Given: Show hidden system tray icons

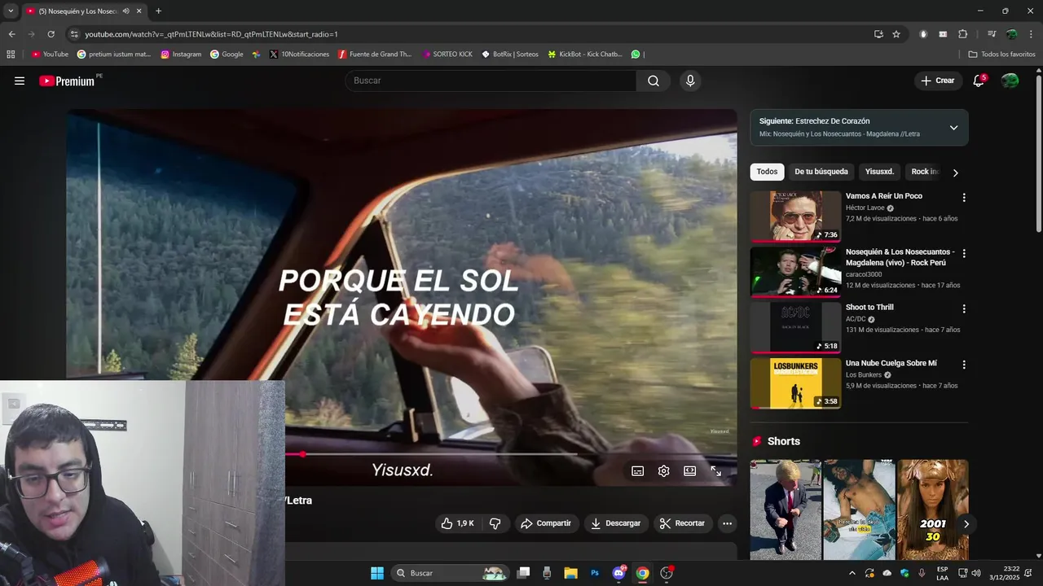Looking at the screenshot, I should point(852,573).
